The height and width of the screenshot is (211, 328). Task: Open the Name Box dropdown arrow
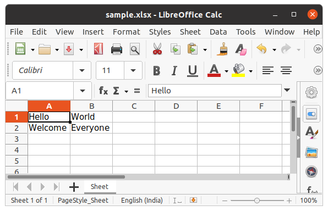click(83, 91)
